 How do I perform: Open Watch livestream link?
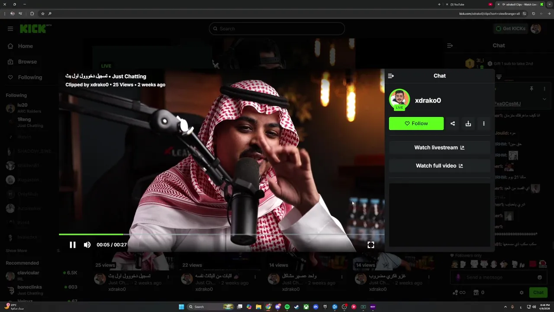[439, 147]
